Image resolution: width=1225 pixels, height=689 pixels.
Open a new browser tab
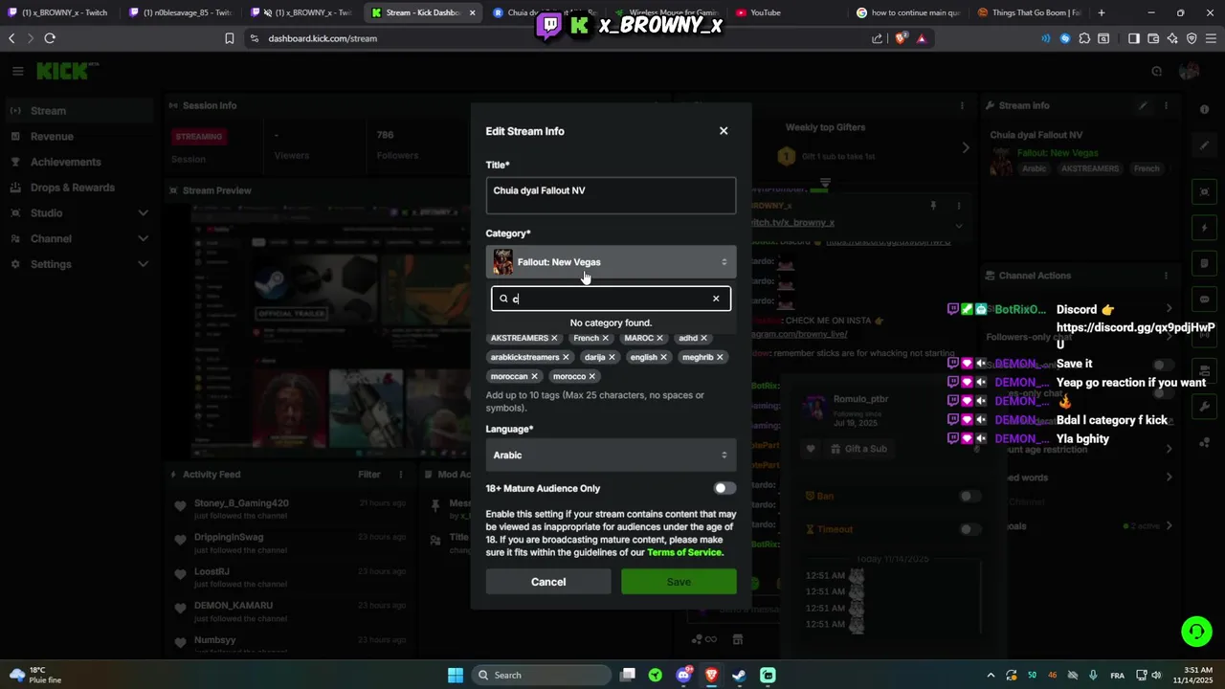(1102, 12)
